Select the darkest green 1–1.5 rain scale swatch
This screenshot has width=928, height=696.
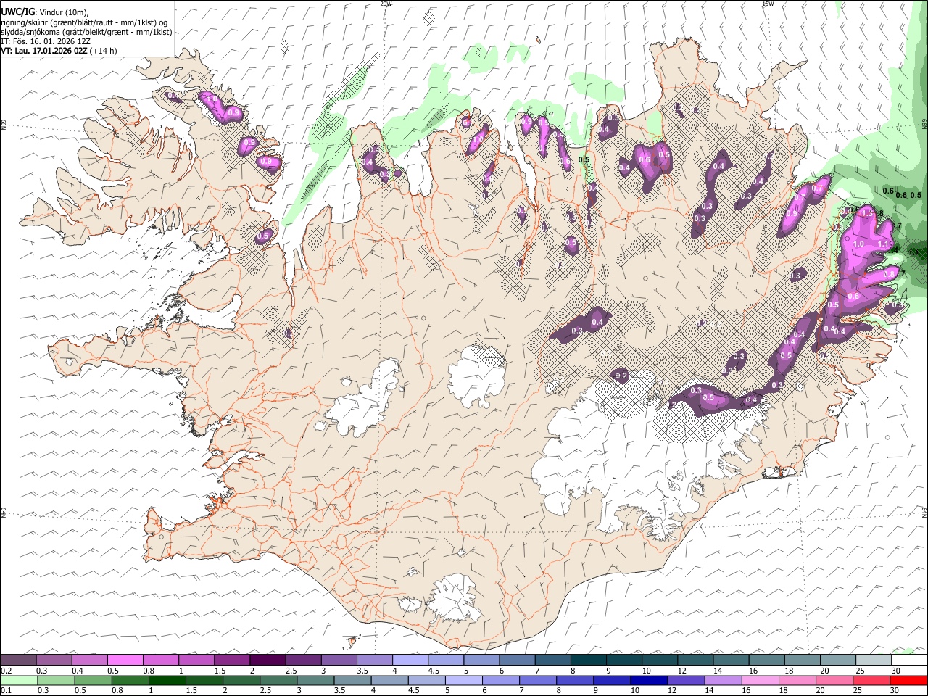(x=167, y=681)
